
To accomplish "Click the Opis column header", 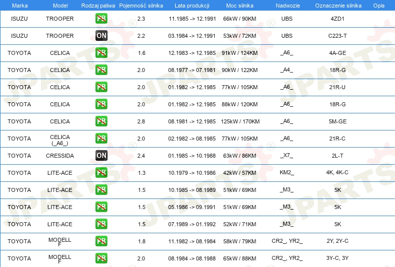I will (379, 6).
